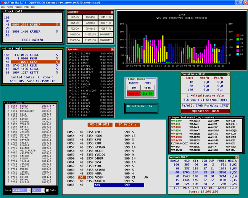The height and width of the screenshot is (198, 248).
Task: Click the Score value 12.076.856
Action: (x=209, y=192)
